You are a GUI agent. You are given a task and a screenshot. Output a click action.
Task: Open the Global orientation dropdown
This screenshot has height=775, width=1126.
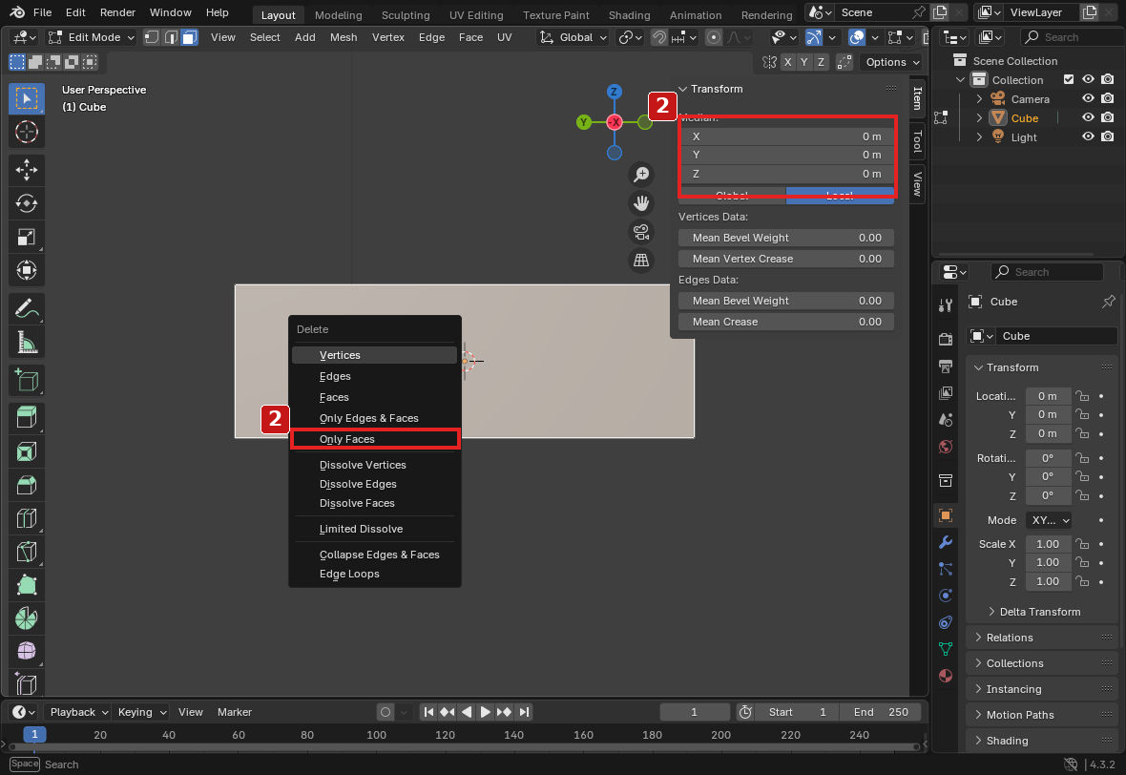573,37
